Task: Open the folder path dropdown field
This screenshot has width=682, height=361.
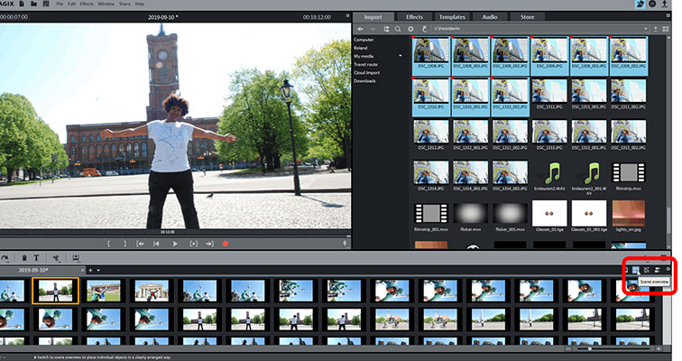Action: (541, 29)
